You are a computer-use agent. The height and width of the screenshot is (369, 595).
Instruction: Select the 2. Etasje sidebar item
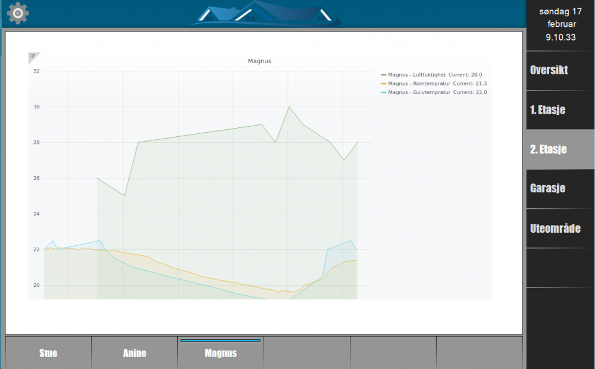[x=548, y=149]
